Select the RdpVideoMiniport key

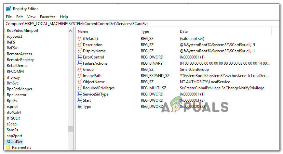[22, 31]
